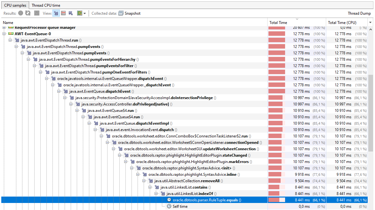Click the node icon of SyntaxAdvice.<init>
375x210 pixels.
pyautogui.click(x=139, y=168)
